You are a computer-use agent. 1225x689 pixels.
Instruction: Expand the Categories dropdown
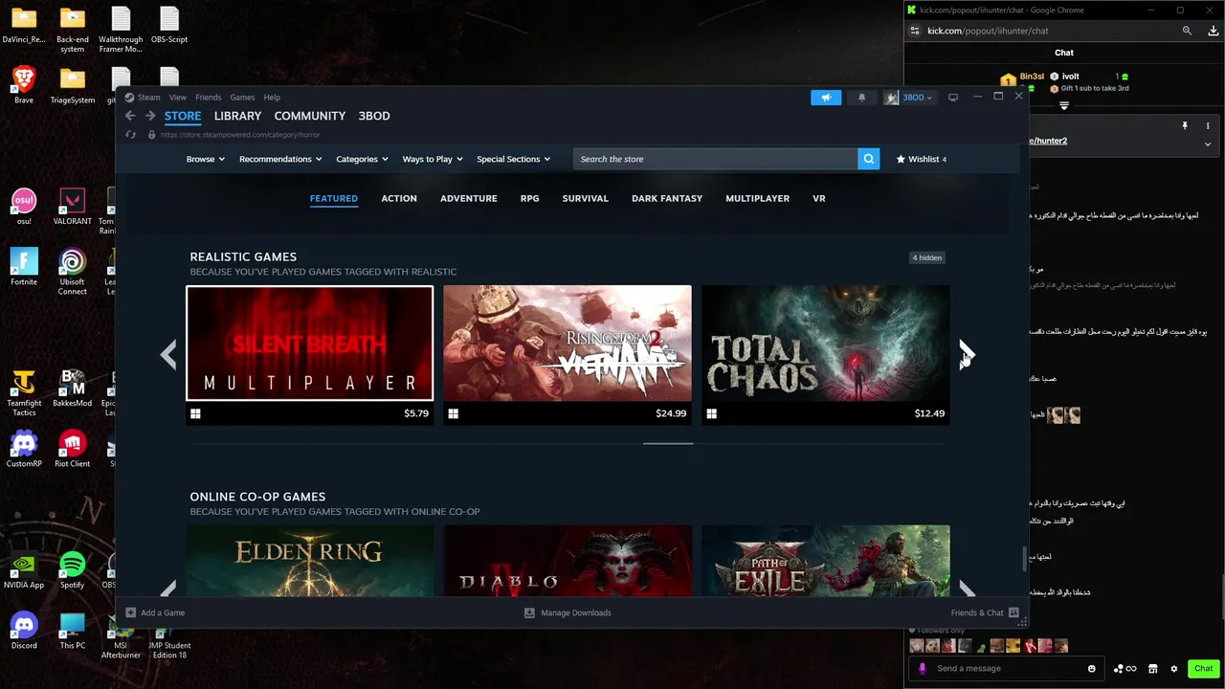pos(362,159)
